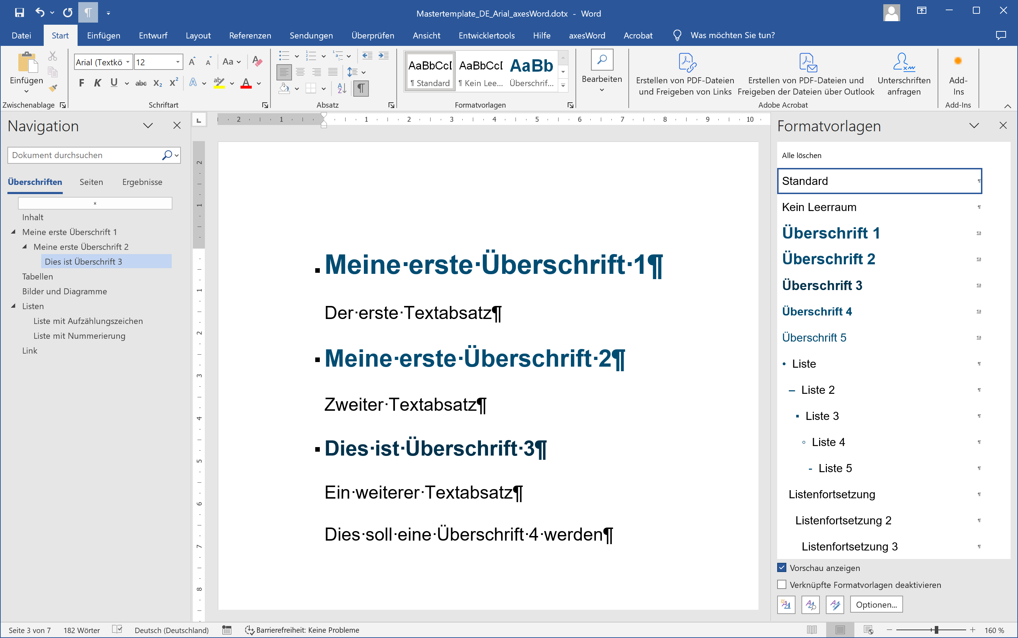The width and height of the screenshot is (1018, 638).
Task: Click the Format Painter brush icon
Action: click(x=53, y=88)
